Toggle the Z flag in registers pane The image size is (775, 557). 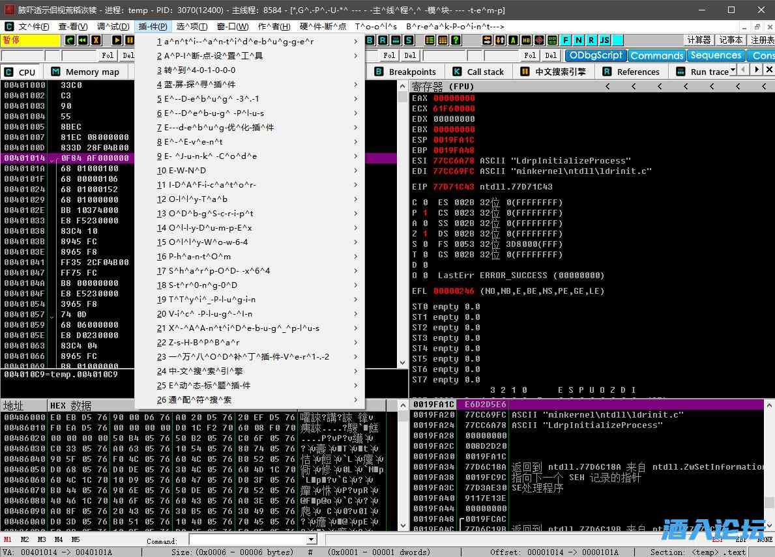tap(425, 234)
